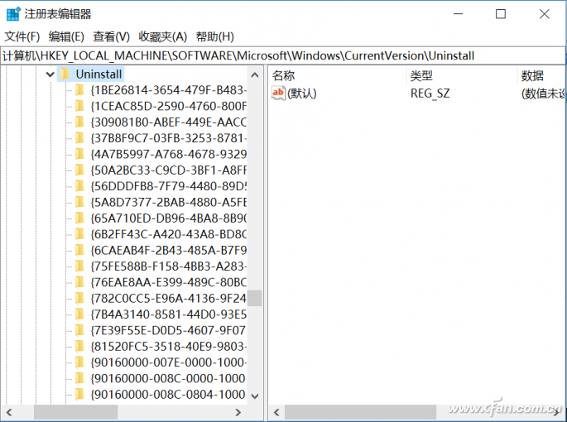Close the 注册表编辑器 window
567x422 pixels.
tap(544, 14)
